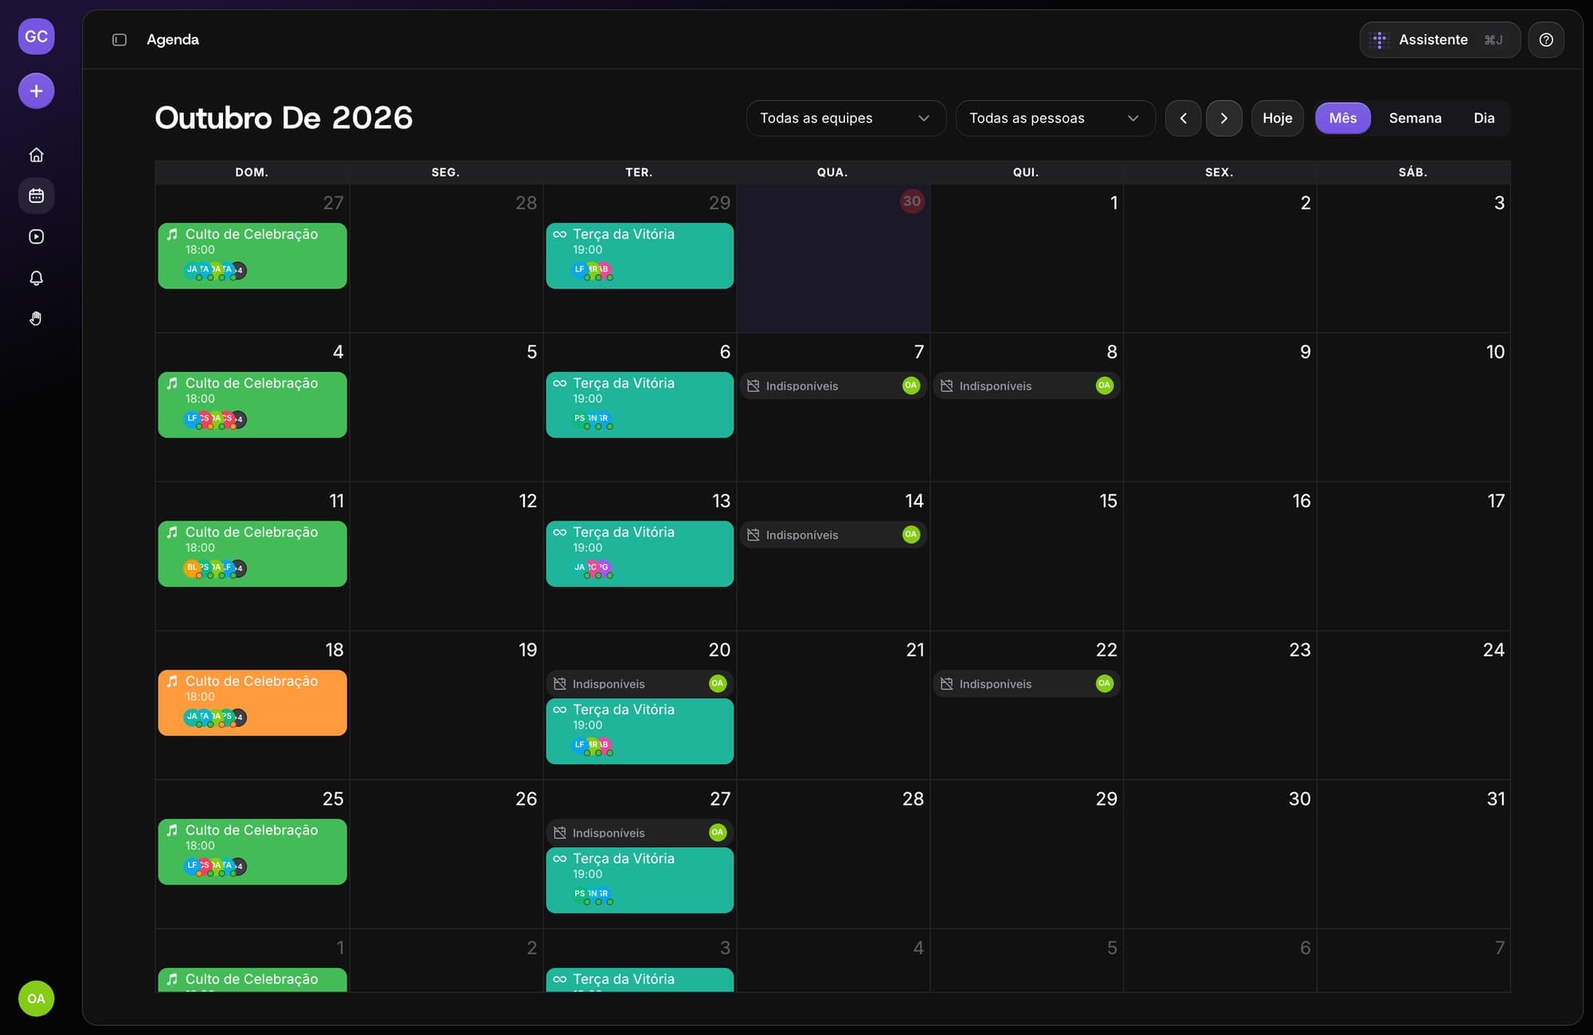Click the +4 badge on day 18 Culto
Viewport: 1593px width, 1035px height.
(x=238, y=717)
